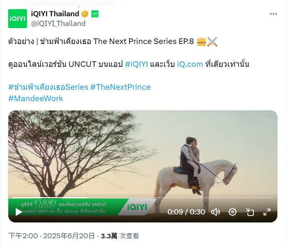
Task: Open the tweet's three-dot more menu
Action: (273, 14)
